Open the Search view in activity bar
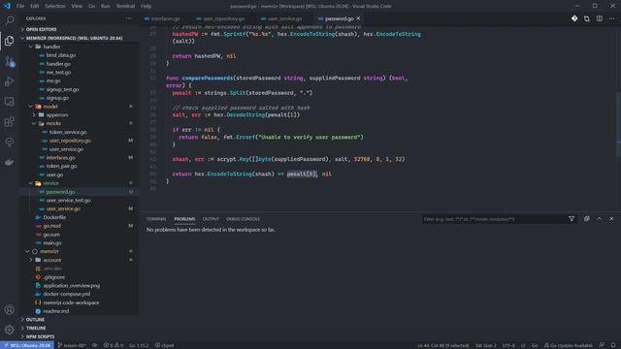Screen dimensions: 621x349 click(x=10, y=20)
